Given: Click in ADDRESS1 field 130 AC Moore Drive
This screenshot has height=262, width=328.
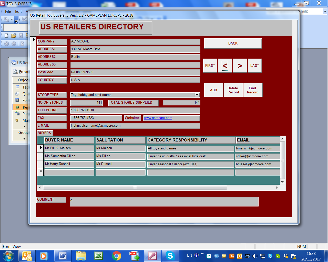Looking at the screenshot, I should pos(135,49).
